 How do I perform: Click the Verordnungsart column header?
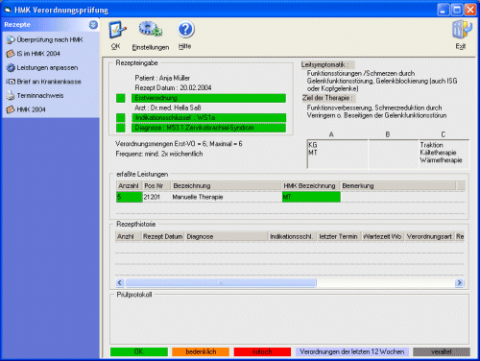pos(429,236)
